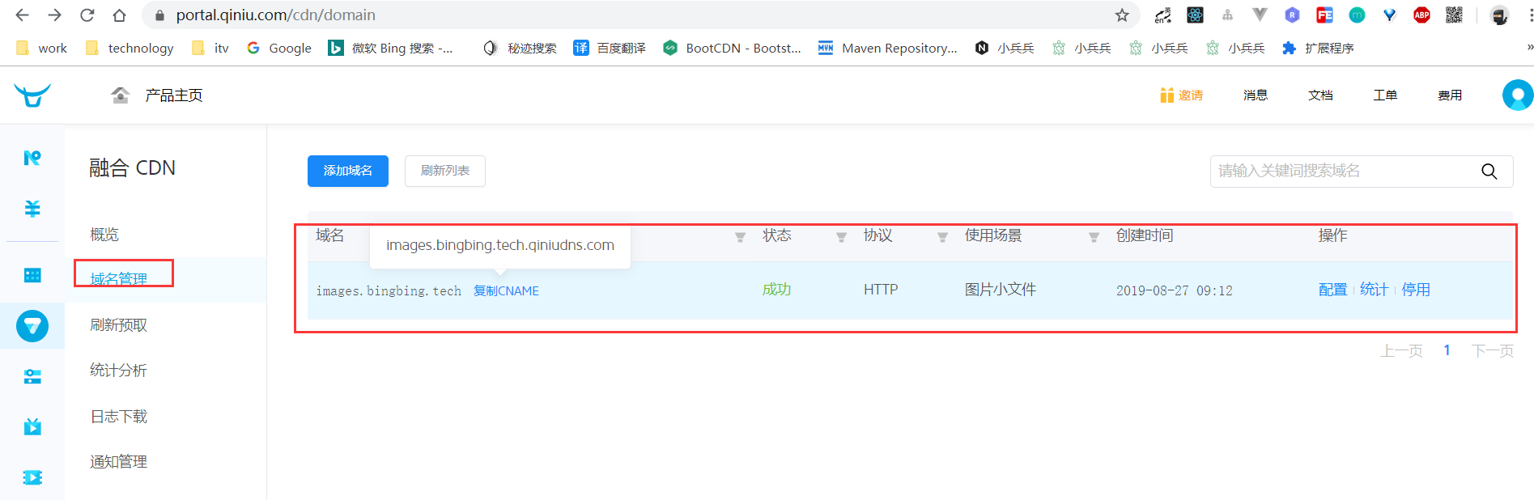Select 域名管理 in the CDN menu

(x=118, y=279)
